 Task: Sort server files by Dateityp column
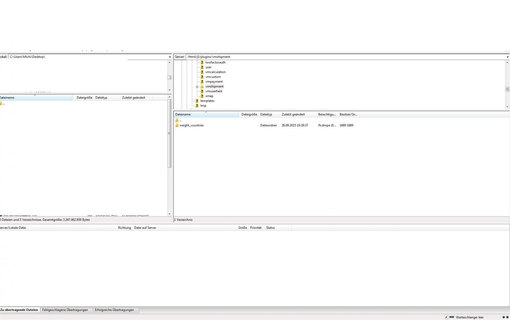point(266,114)
